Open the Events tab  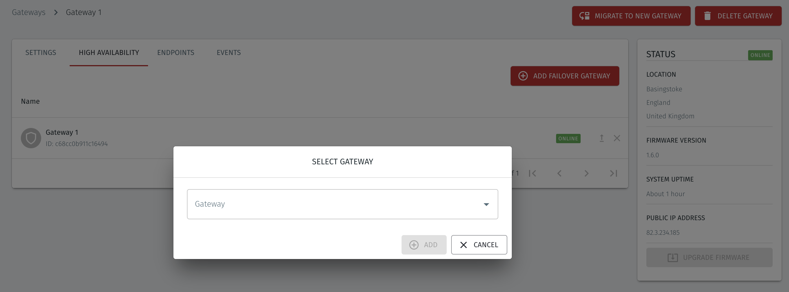[x=228, y=52]
